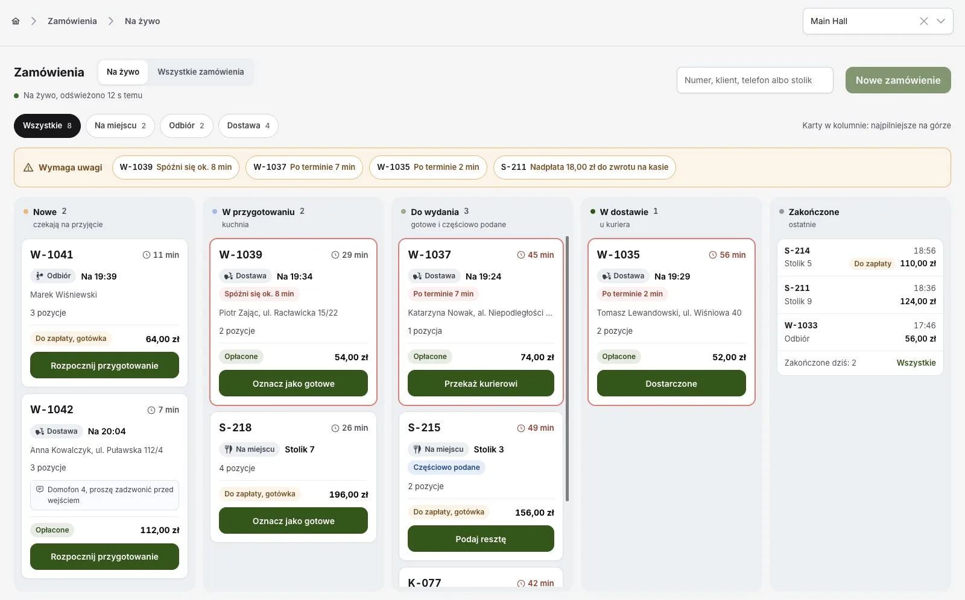
Task: Open the Wszystkie link in Zakończone
Action: [x=916, y=363]
